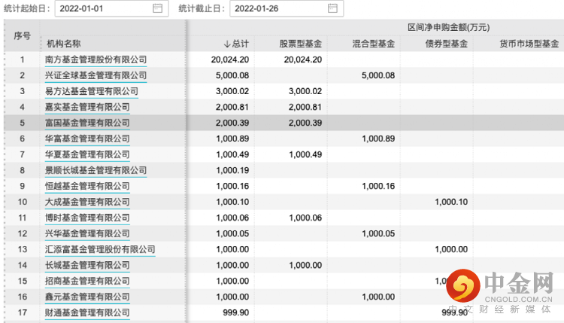Select total value 1,000.89 in row 6

point(232,139)
